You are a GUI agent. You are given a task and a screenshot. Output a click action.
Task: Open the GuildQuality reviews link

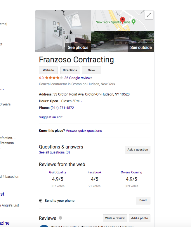click(x=57, y=172)
